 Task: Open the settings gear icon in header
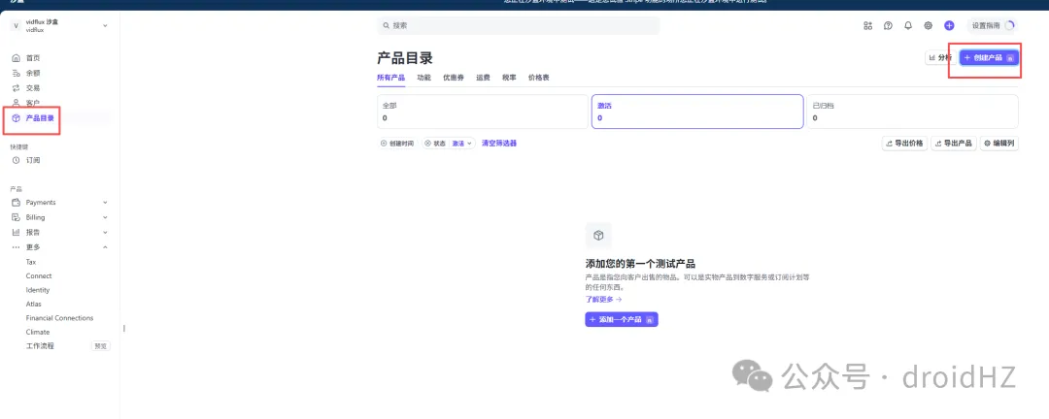coord(929,26)
